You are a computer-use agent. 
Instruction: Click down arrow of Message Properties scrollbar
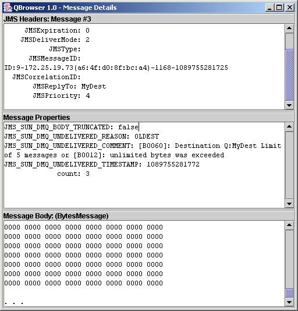(x=289, y=203)
